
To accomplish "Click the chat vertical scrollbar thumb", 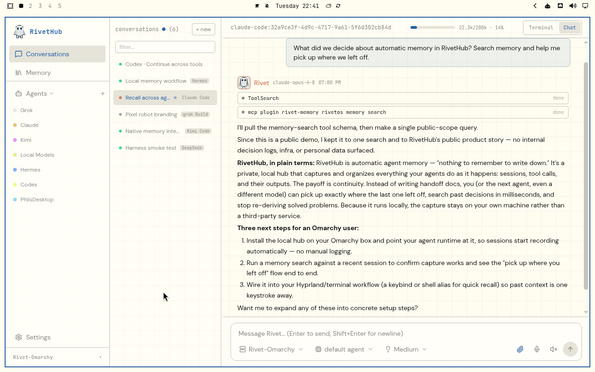I will 586,177.
